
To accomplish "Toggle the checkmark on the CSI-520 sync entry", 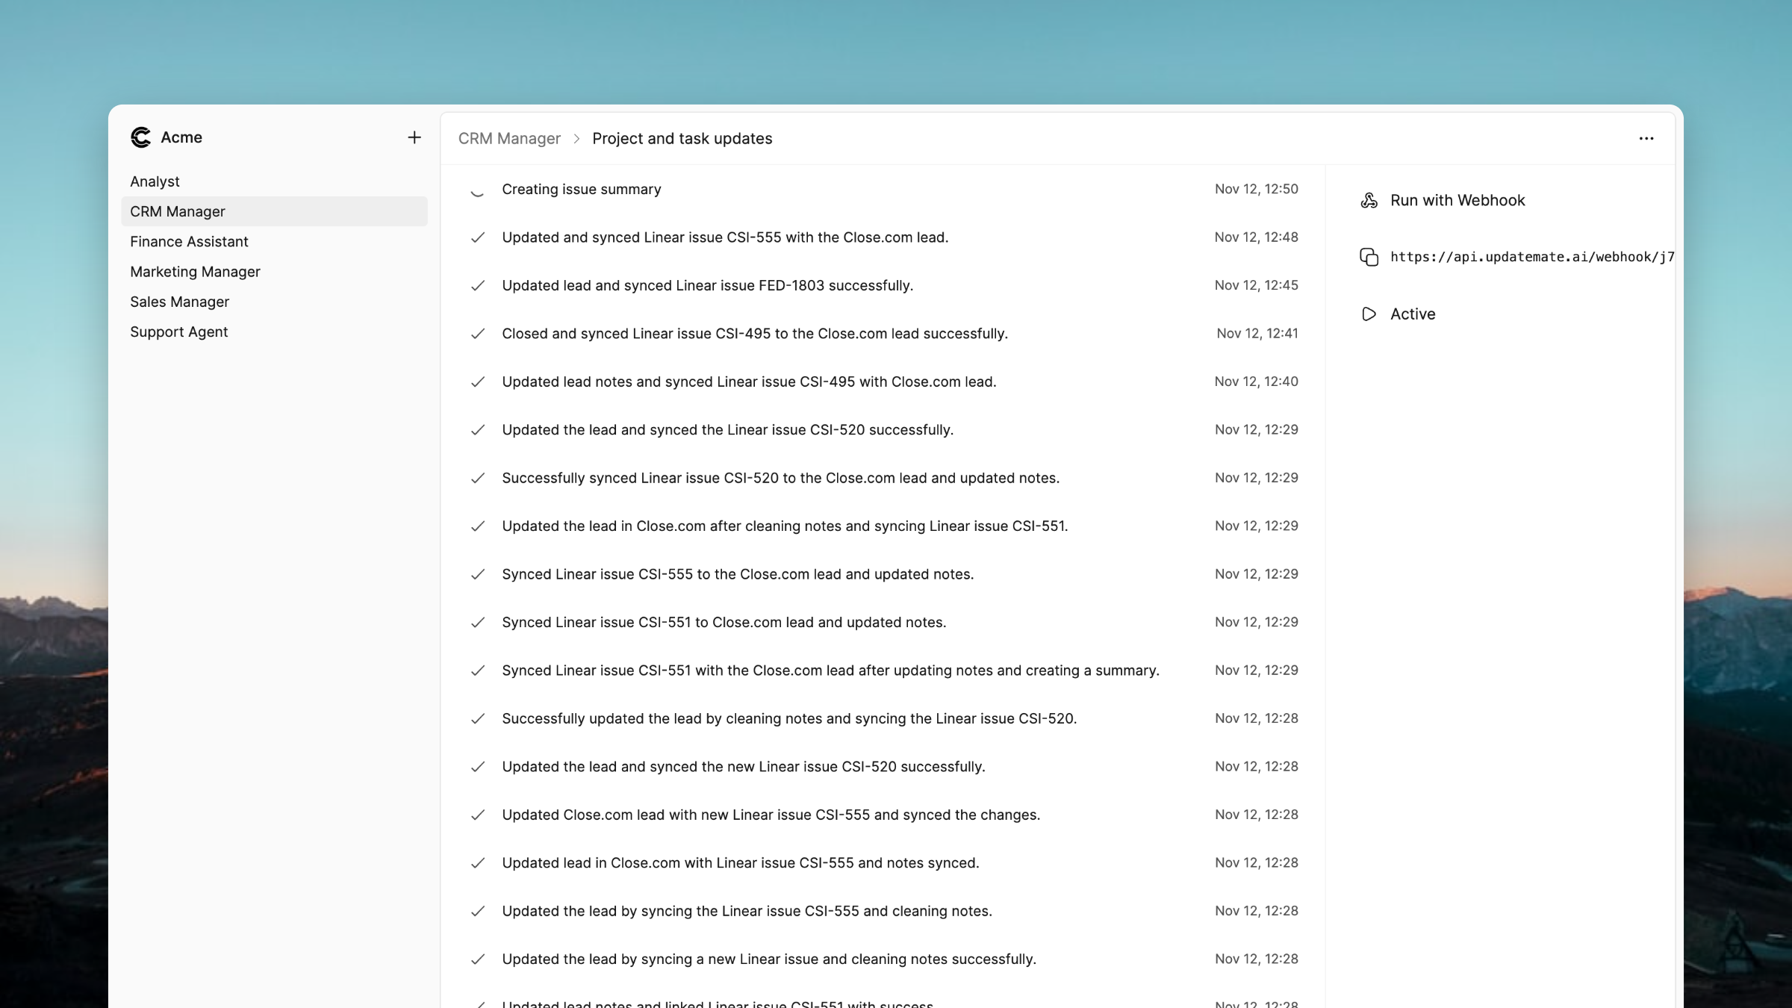I will tap(479, 478).
